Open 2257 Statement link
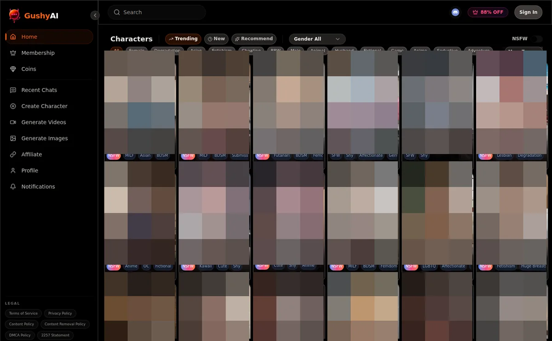The image size is (552, 341). tap(55, 335)
